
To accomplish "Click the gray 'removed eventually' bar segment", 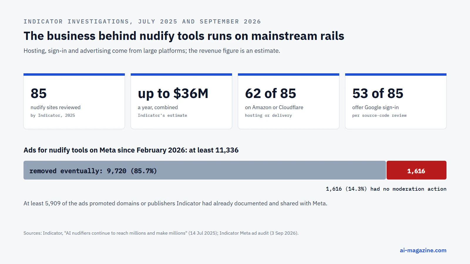I will pyautogui.click(x=205, y=170).
